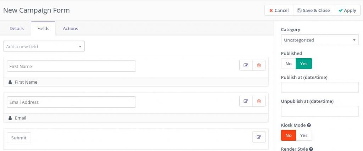363x151 pixels.
Task: Delete the First Name field
Action: (x=259, y=65)
